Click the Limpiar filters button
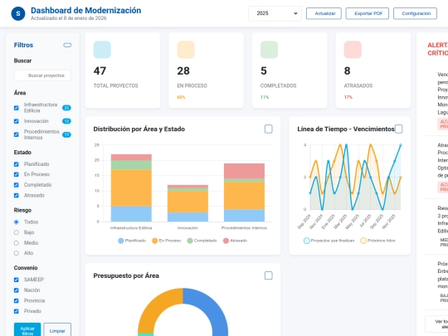Screen dimensions: 448x336 [57, 330]
